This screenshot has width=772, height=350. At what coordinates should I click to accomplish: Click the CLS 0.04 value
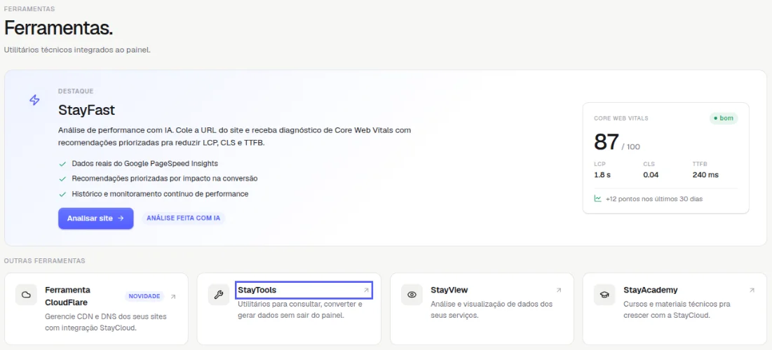tap(651, 174)
